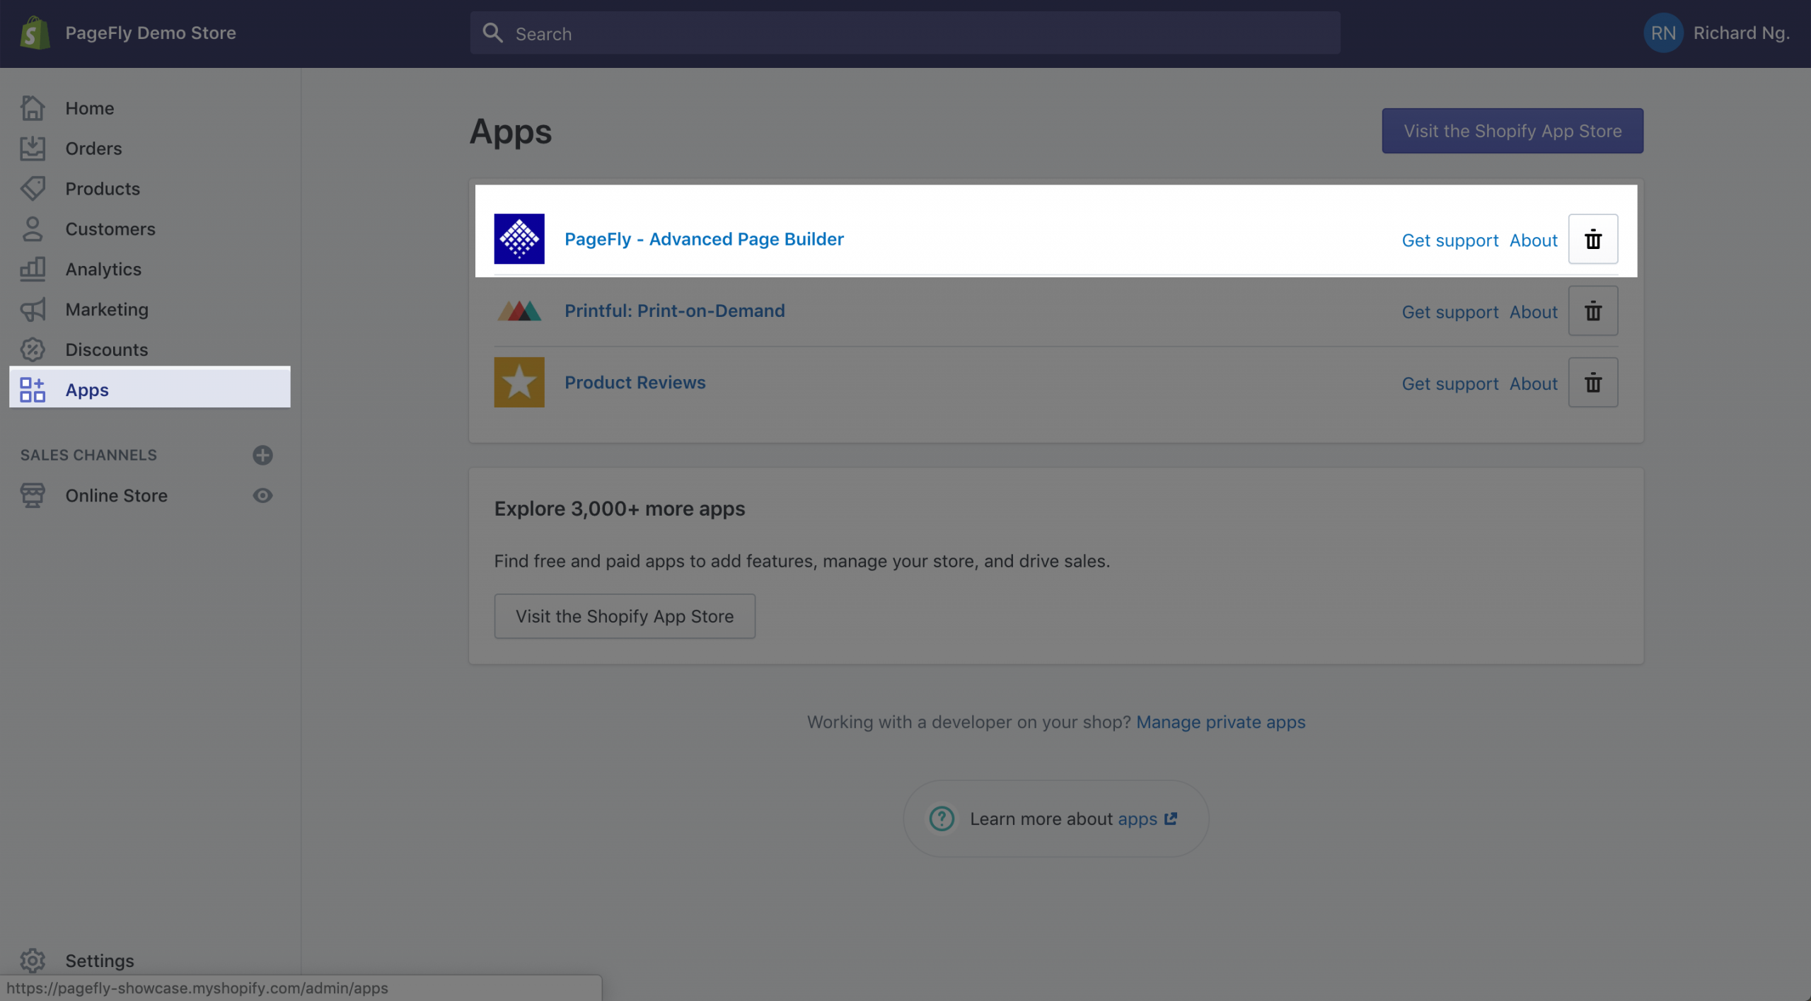Click the Shopify bag logo icon
Viewport: 1811px width, 1001px height.
(x=35, y=33)
